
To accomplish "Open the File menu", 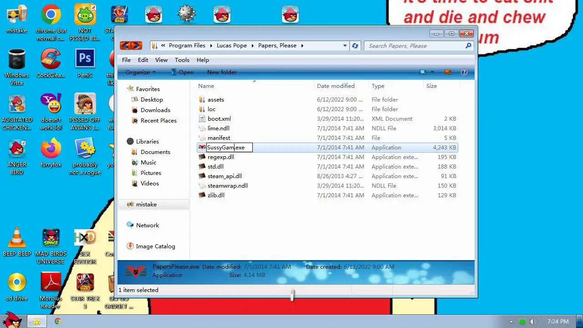I will [126, 60].
